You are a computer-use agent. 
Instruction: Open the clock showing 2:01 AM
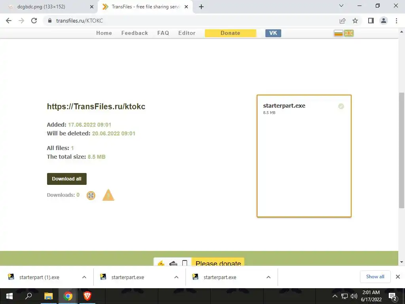(371, 296)
